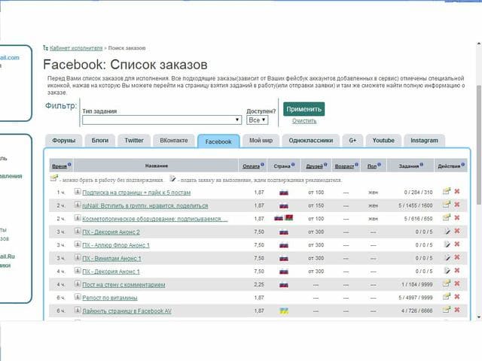Hide the 'Подписка на страницу' order with red X
This screenshot has height=361, width=482.
pyautogui.click(x=457, y=191)
